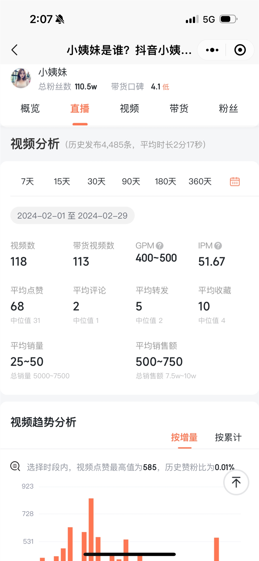Tap the circular capsule record button

240,49
